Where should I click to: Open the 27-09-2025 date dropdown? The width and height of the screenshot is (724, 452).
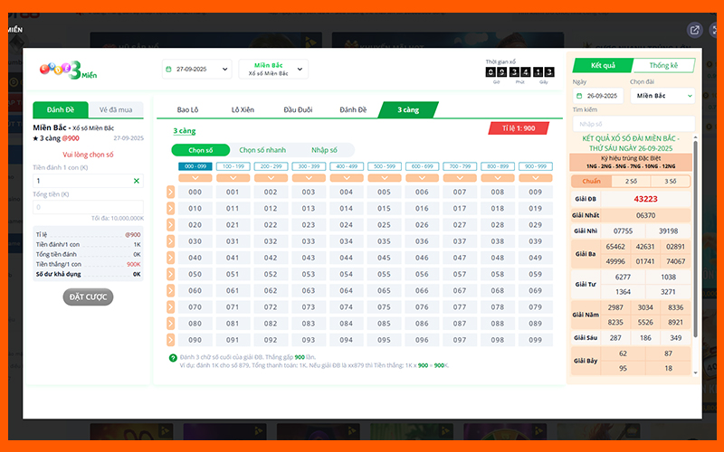pos(196,70)
